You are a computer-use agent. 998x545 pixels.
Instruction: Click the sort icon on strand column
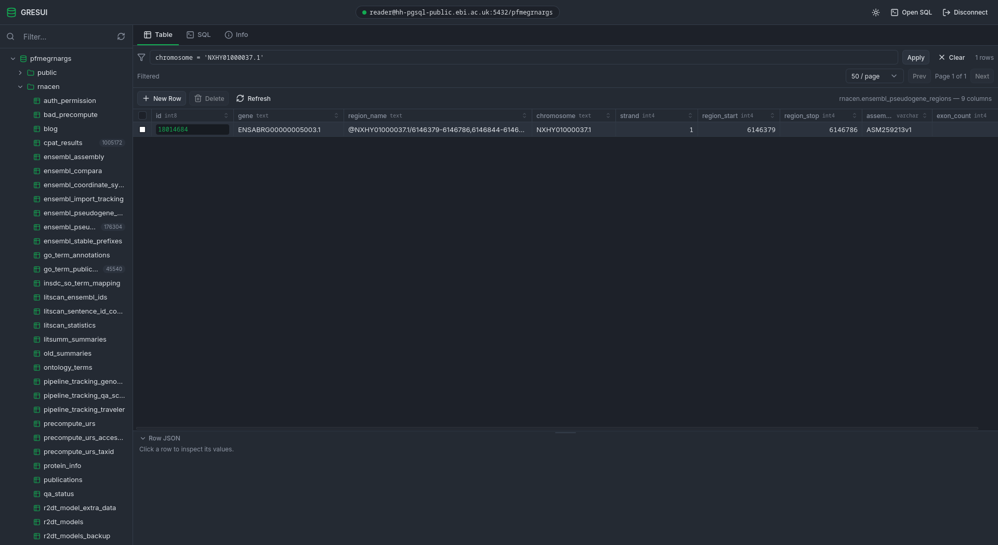point(690,116)
